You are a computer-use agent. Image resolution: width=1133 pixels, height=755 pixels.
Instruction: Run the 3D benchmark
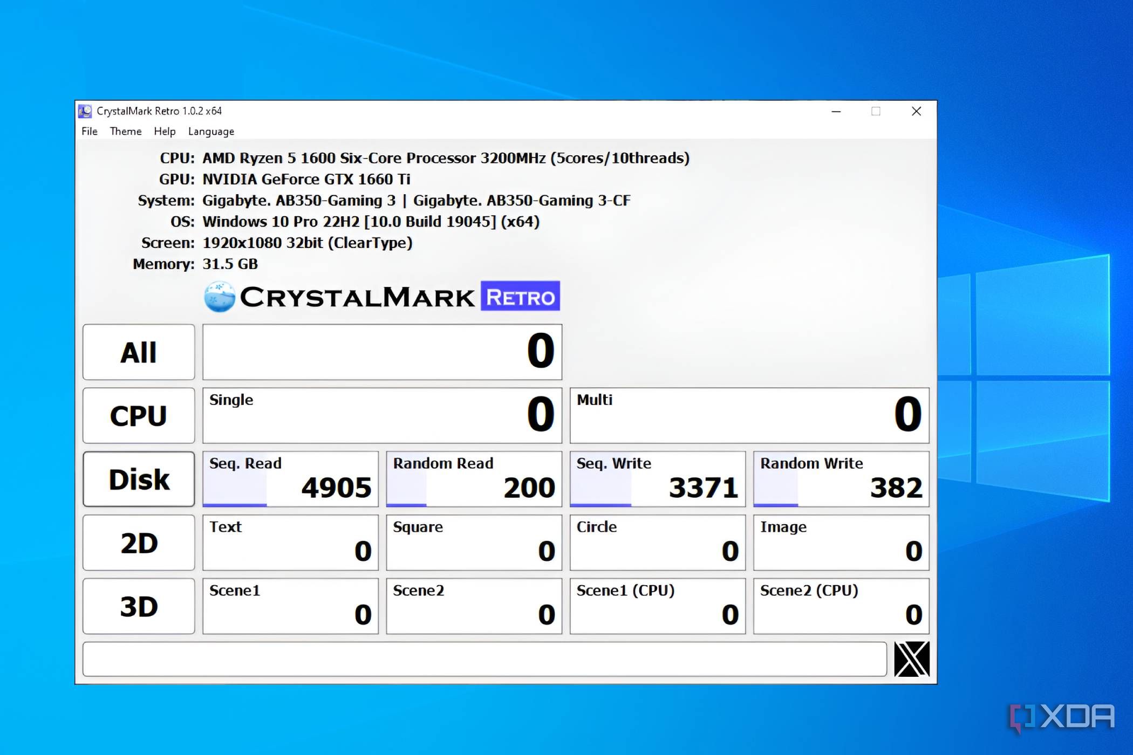pos(139,606)
